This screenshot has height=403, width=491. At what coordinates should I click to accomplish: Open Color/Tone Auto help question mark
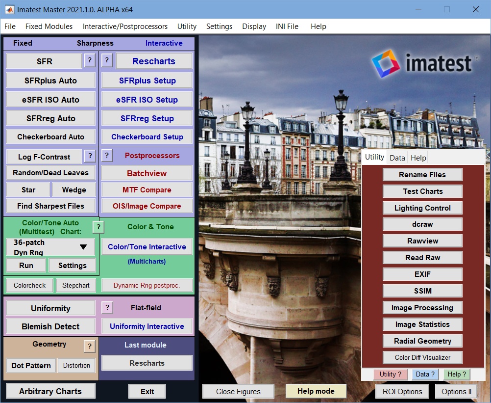(98, 227)
